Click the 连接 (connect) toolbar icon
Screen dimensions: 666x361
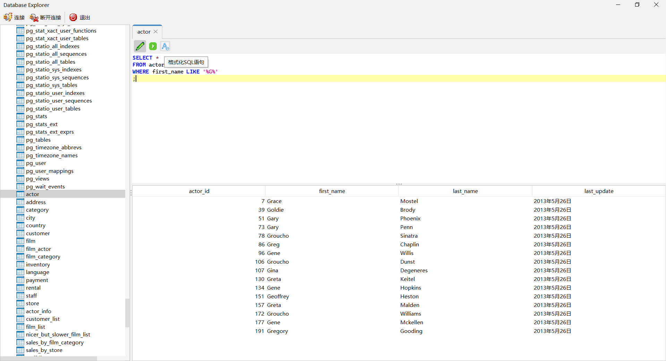(x=14, y=17)
